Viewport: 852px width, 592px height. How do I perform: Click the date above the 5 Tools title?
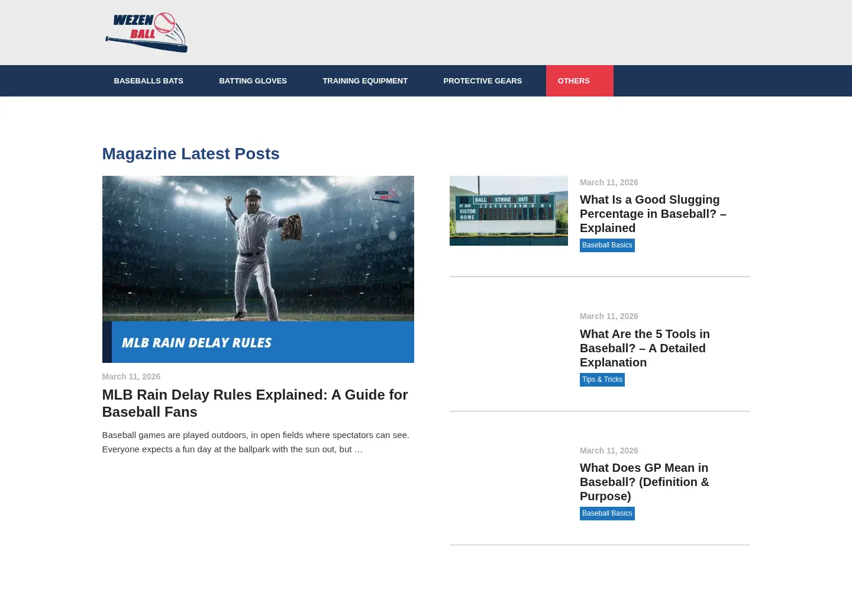pyautogui.click(x=609, y=316)
